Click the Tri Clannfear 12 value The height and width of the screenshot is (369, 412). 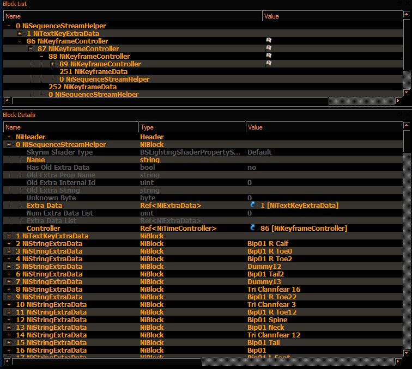pos(274,335)
